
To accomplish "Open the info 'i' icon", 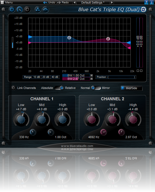I will 151,2.
